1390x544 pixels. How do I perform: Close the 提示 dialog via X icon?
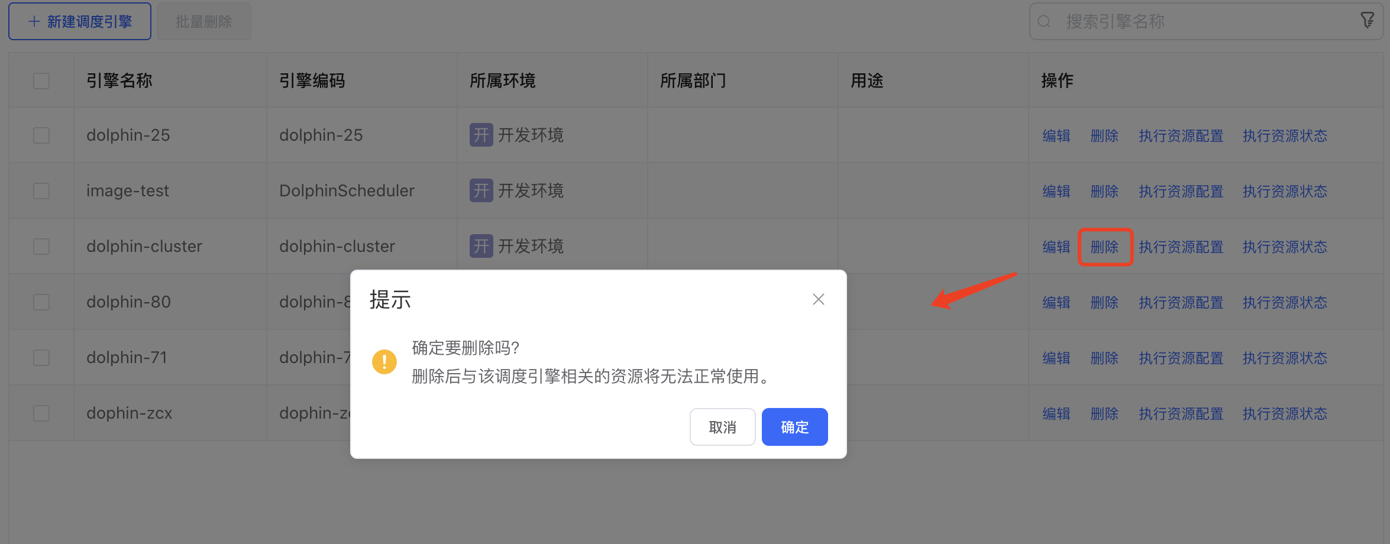[818, 299]
